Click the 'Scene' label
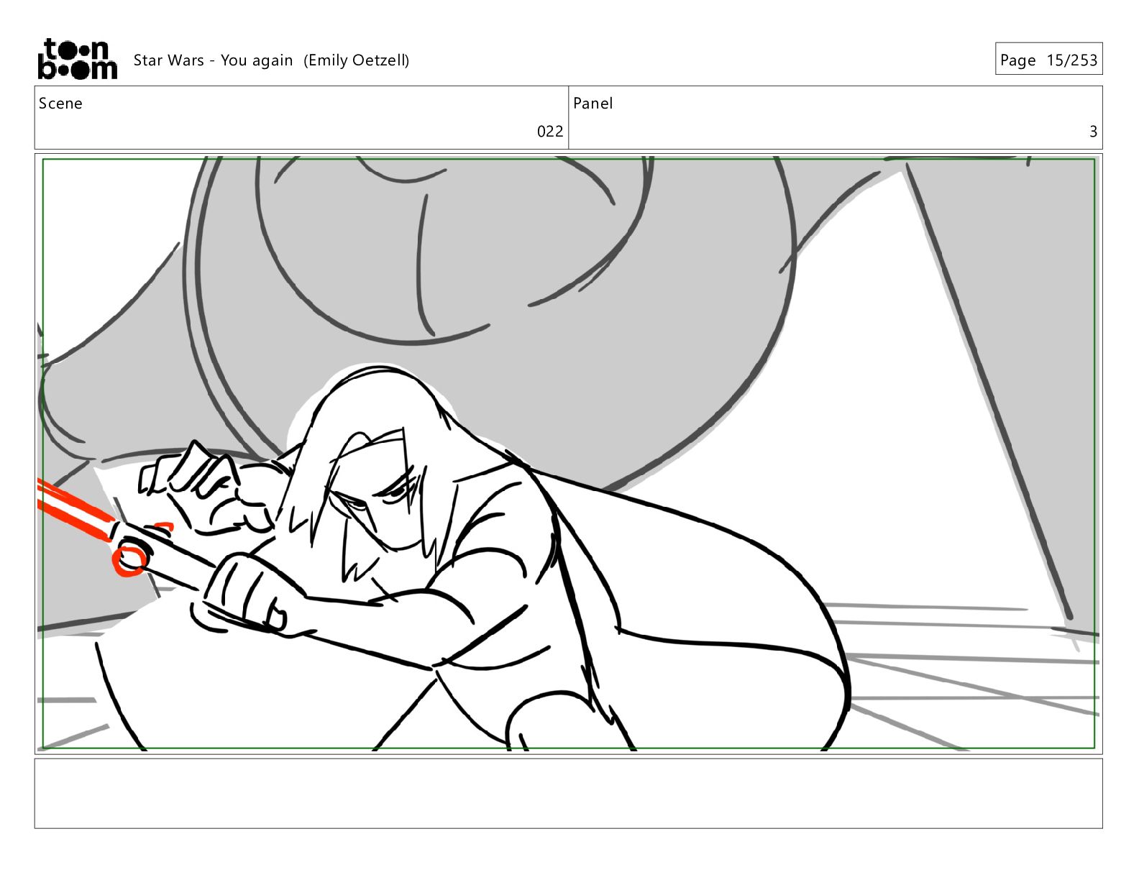 point(60,104)
